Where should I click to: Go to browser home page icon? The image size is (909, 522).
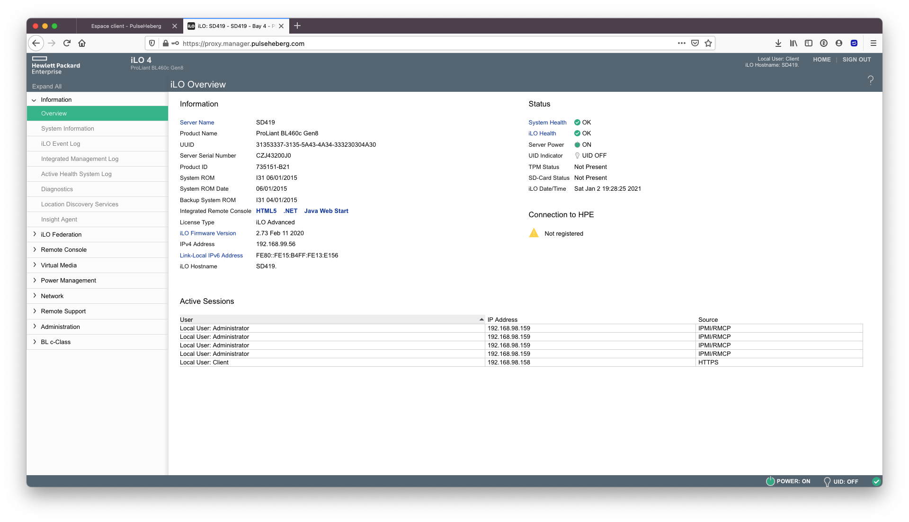point(82,43)
